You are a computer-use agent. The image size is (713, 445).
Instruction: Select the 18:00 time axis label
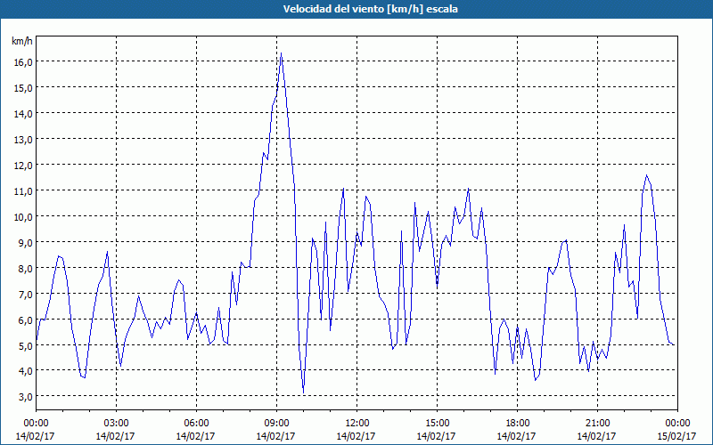point(518,424)
